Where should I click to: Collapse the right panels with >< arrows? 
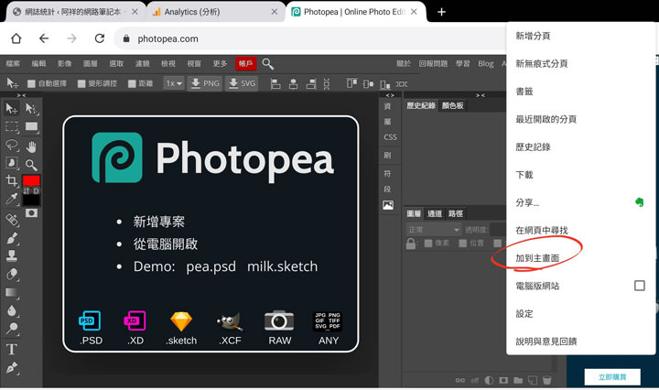[x=480, y=95]
